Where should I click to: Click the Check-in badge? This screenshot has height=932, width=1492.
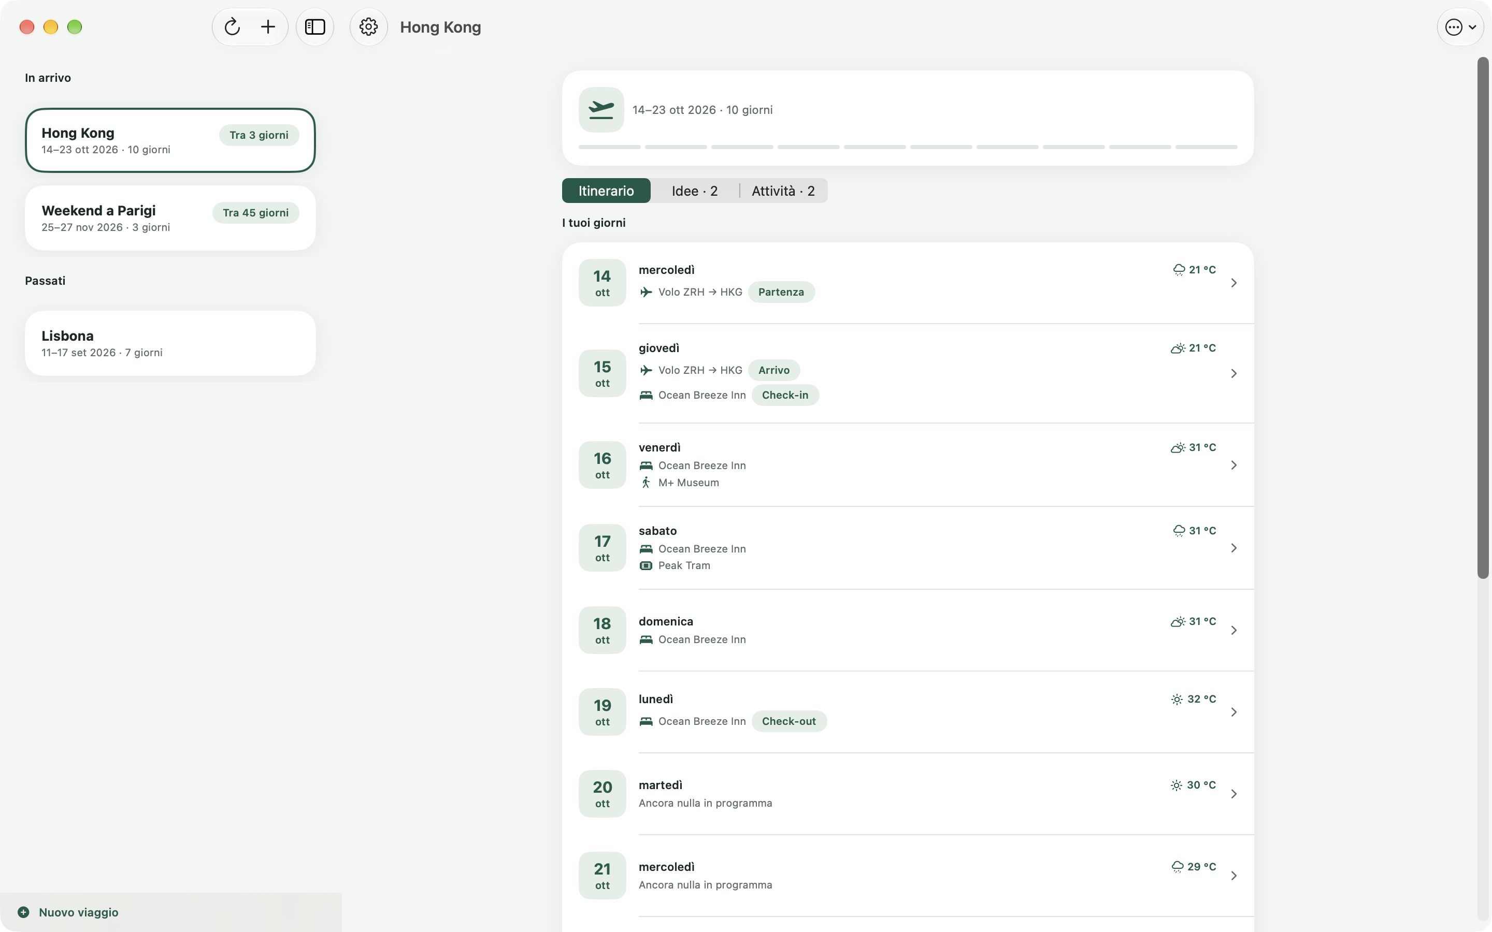785,395
